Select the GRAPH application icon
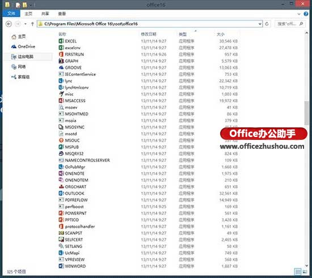The image size is (312, 278). [x=61, y=61]
